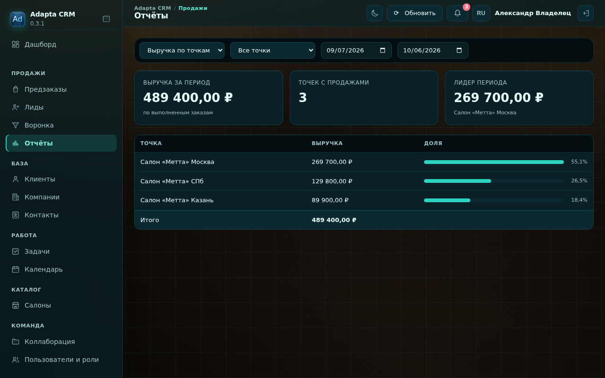The height and width of the screenshot is (378, 605).
Task: Click the Клиенты person icon
Action: coord(16,179)
